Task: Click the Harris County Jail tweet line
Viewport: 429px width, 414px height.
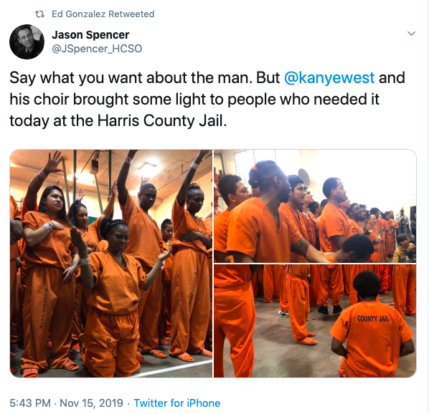Action: (118, 120)
